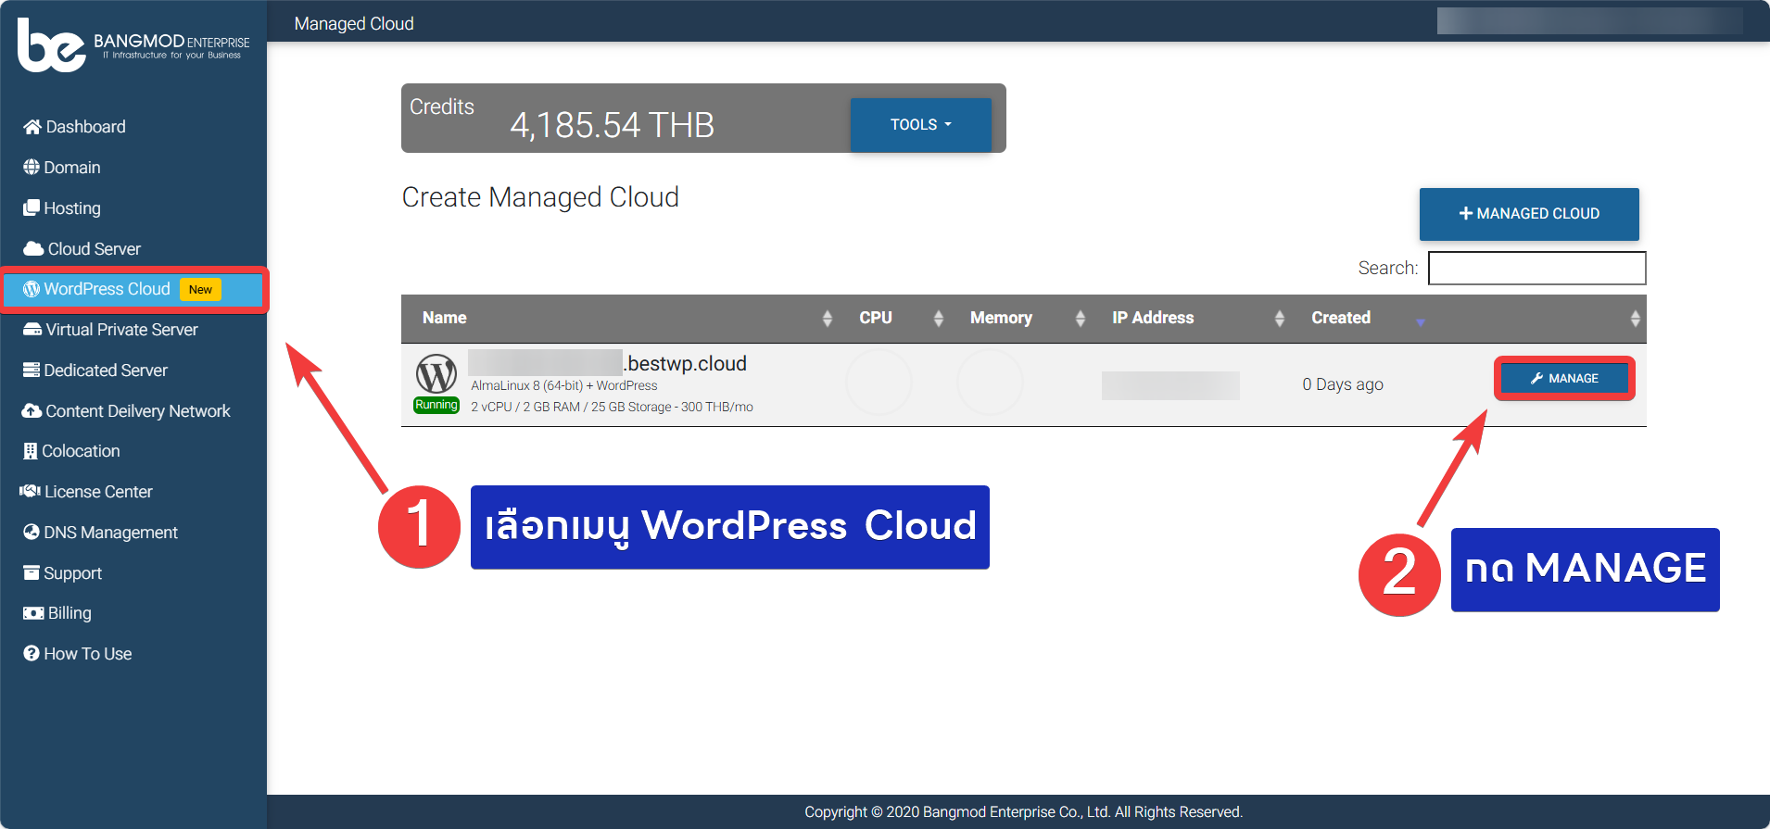Click the Cloud Server cloud icon

coord(33,249)
